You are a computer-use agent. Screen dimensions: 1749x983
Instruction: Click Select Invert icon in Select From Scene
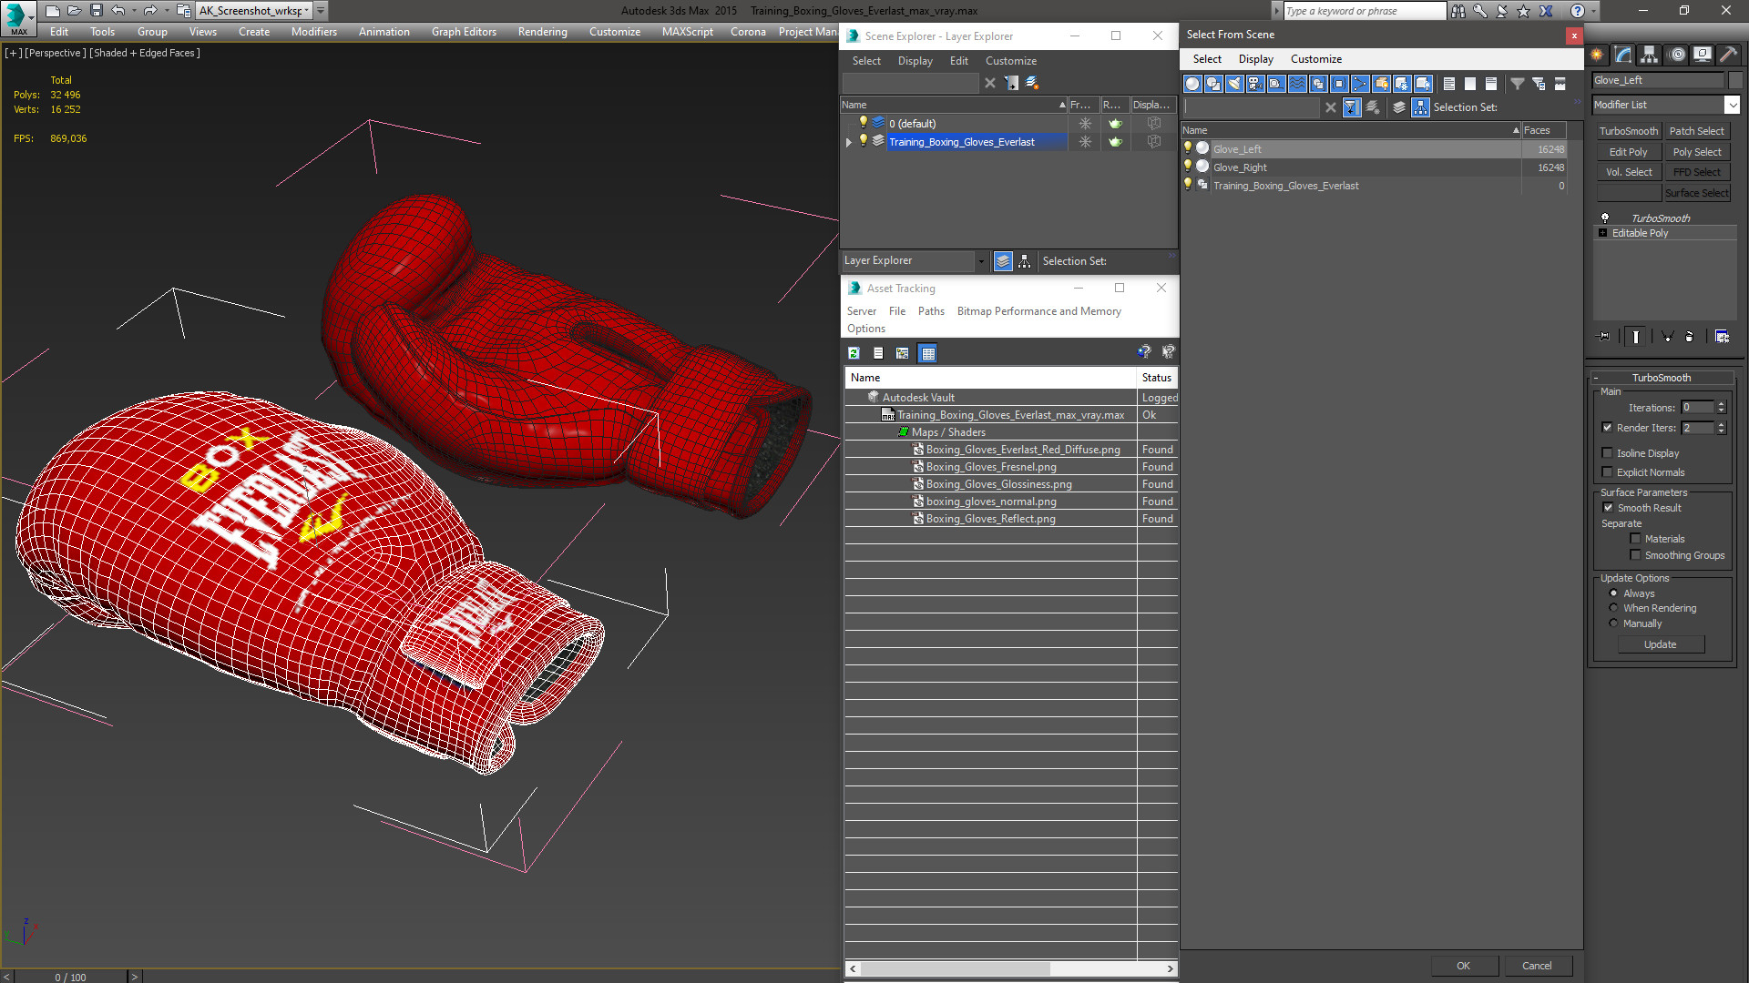(x=1491, y=84)
